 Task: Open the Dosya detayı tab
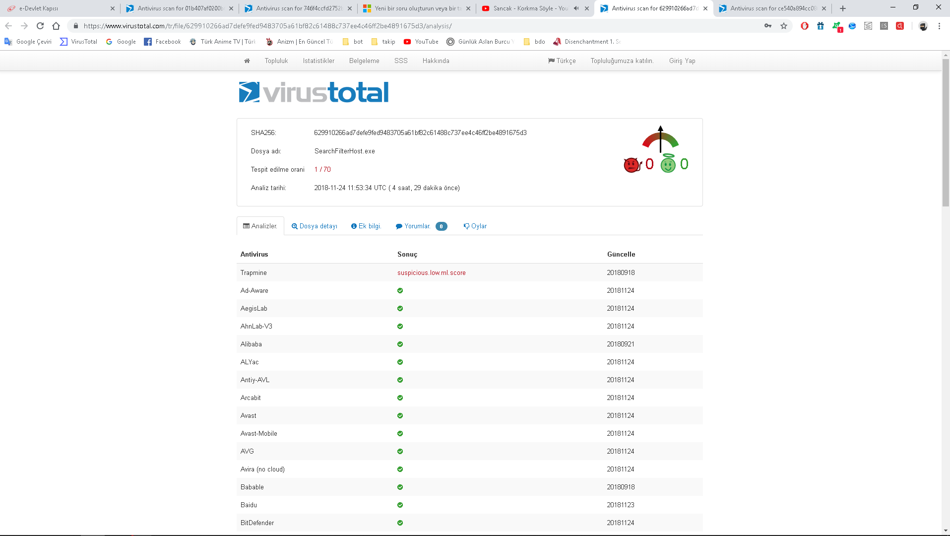point(315,226)
